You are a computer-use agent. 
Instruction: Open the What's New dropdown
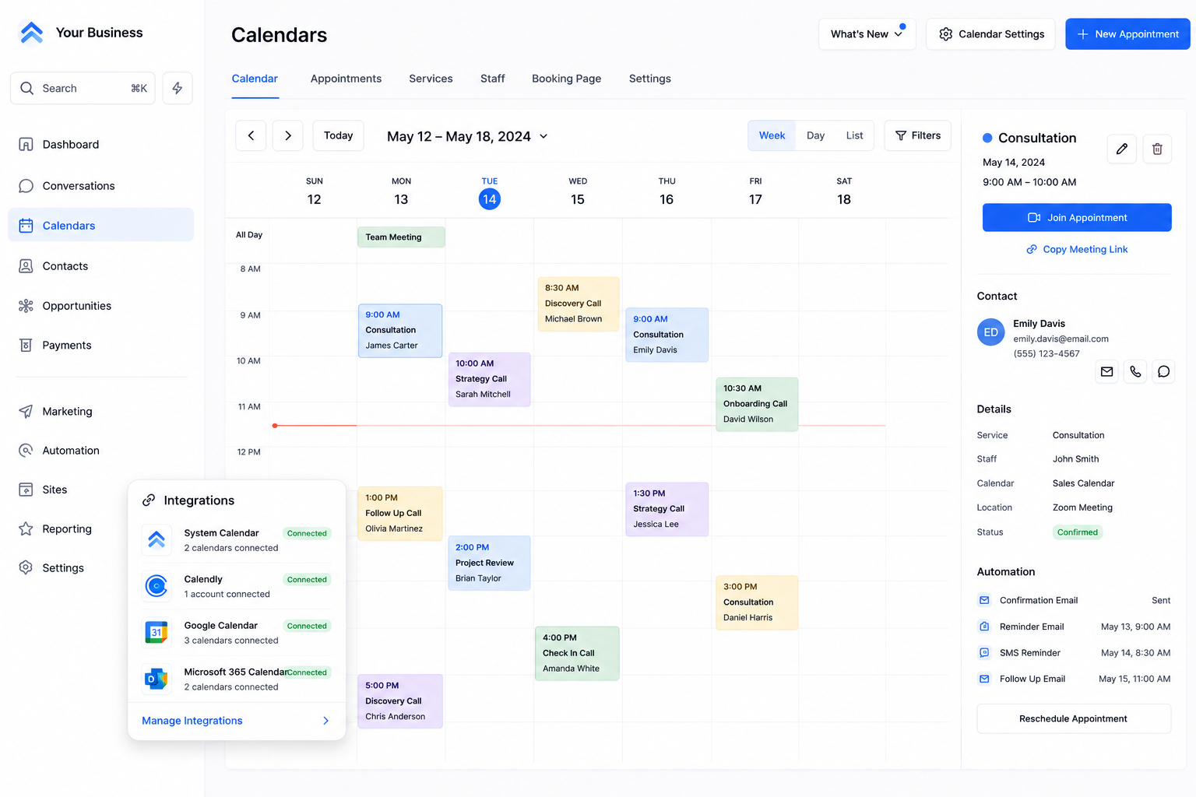click(867, 34)
